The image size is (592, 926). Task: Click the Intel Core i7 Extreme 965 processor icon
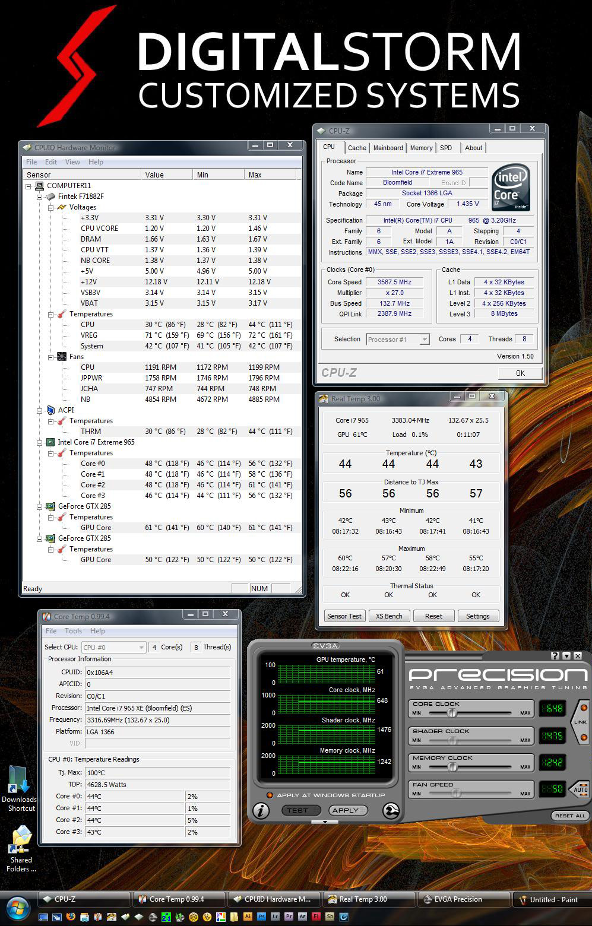tap(50, 442)
